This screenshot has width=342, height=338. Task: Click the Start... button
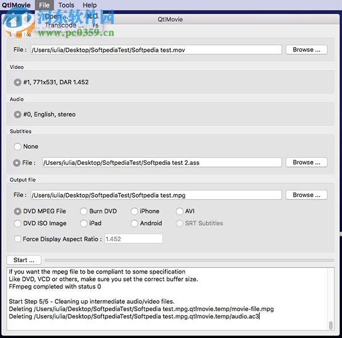(24, 260)
